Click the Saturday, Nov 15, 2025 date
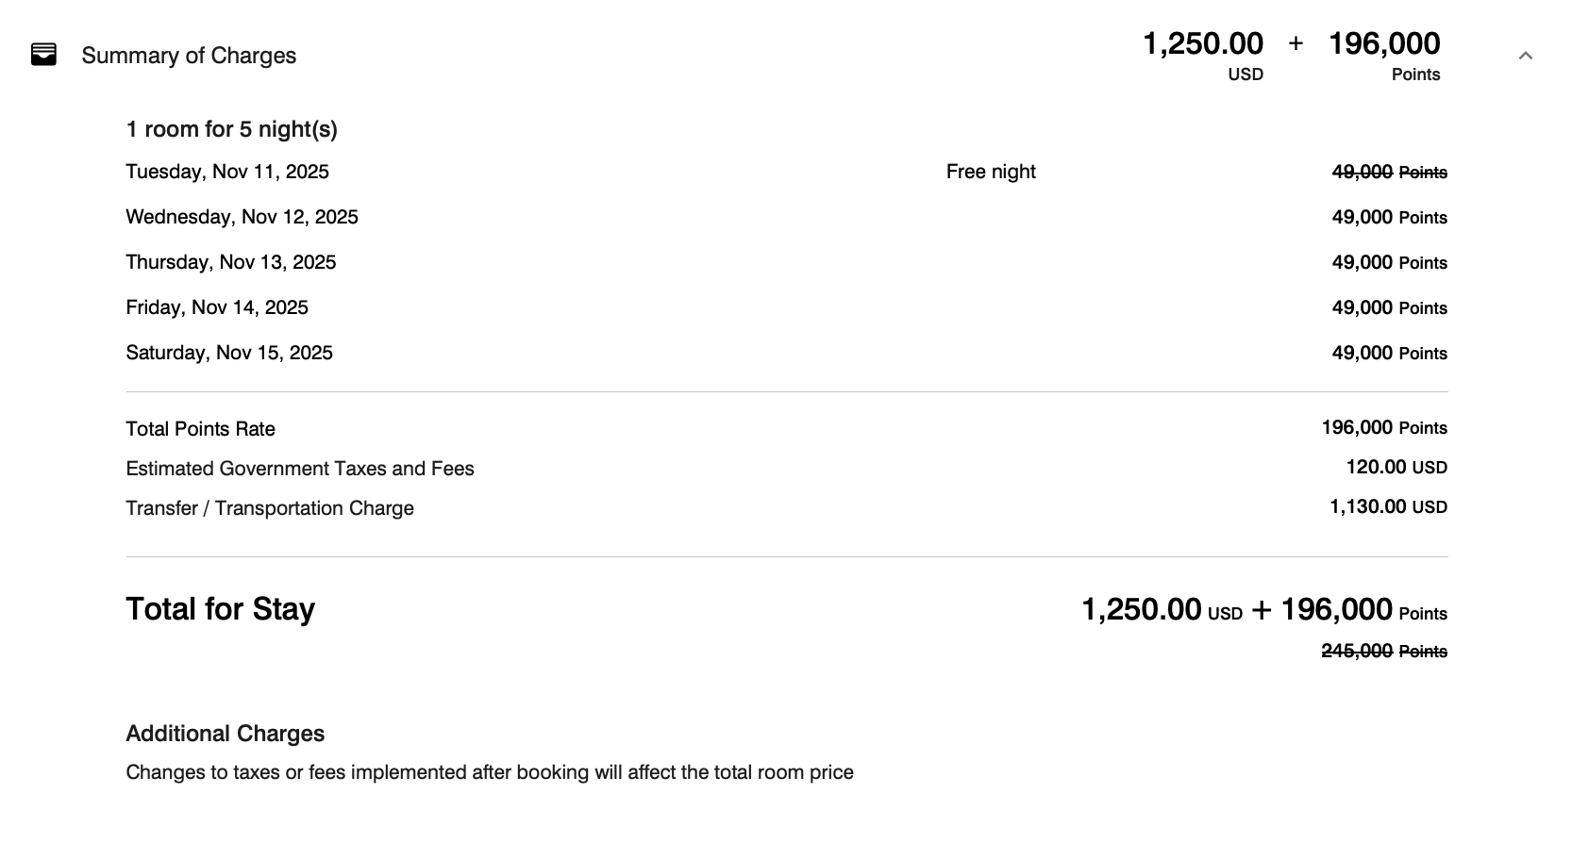The width and height of the screenshot is (1572, 860). (229, 353)
